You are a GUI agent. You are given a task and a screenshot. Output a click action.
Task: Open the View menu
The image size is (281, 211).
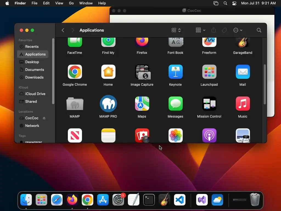[x=59, y=3]
